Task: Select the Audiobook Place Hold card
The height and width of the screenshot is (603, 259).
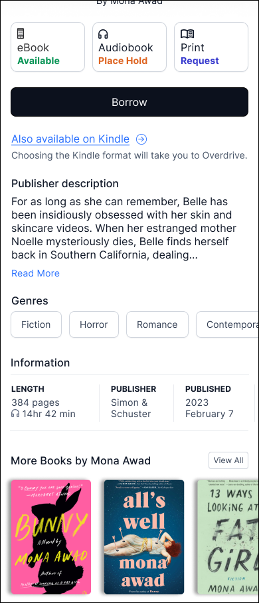Action: 129,47
